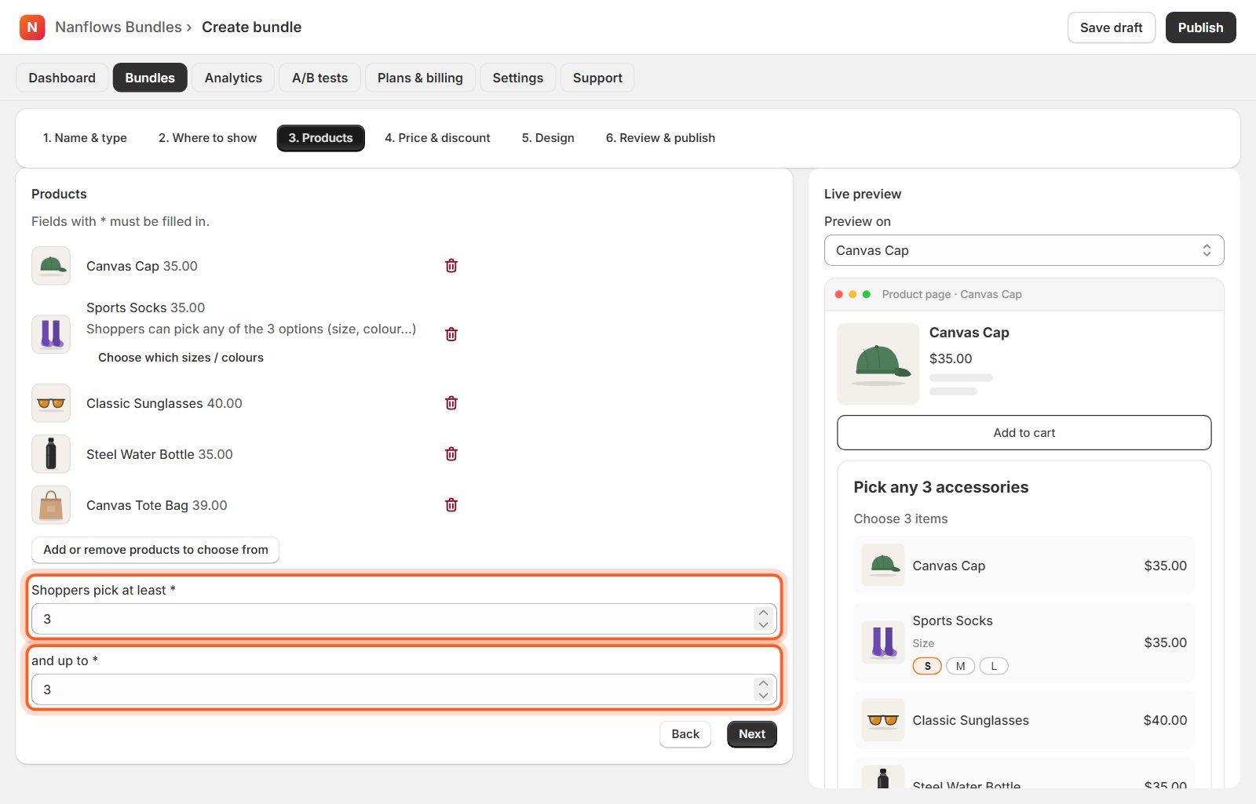1256x804 pixels.
Task: Jump to step 4. Price & discount
Action: tap(437, 138)
